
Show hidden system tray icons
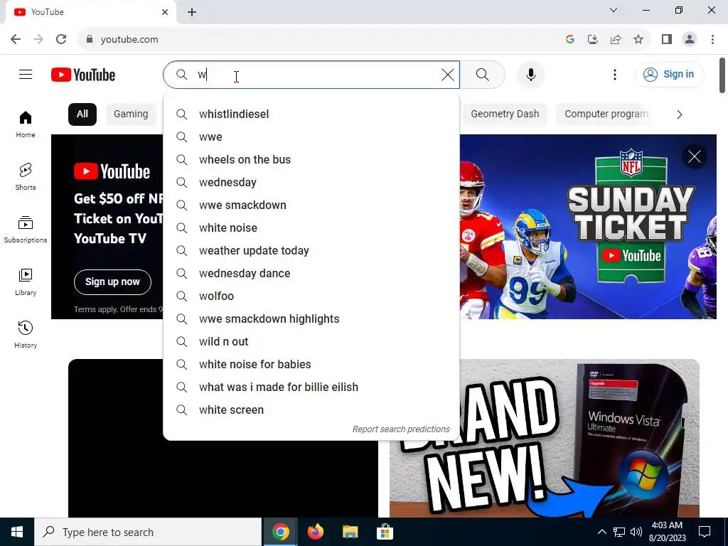(601, 532)
